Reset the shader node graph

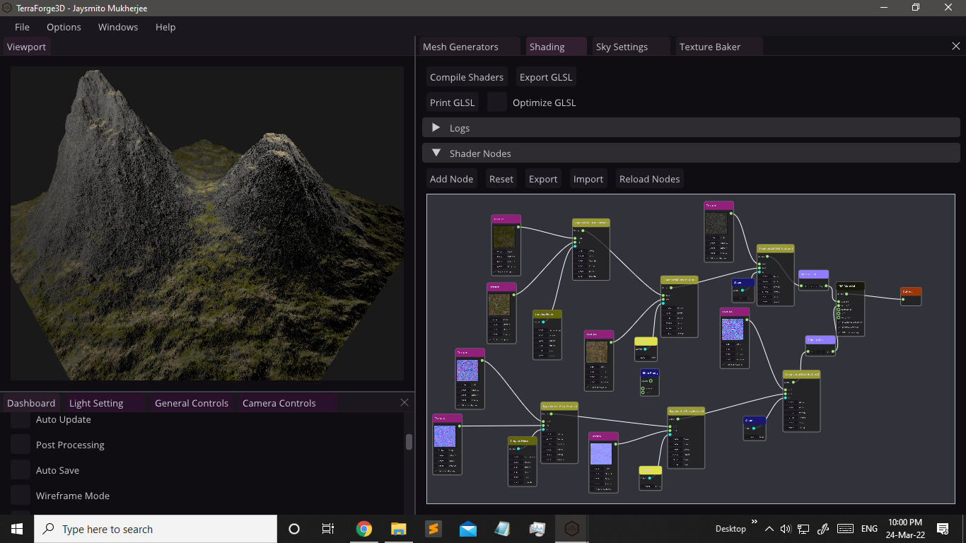(501, 179)
